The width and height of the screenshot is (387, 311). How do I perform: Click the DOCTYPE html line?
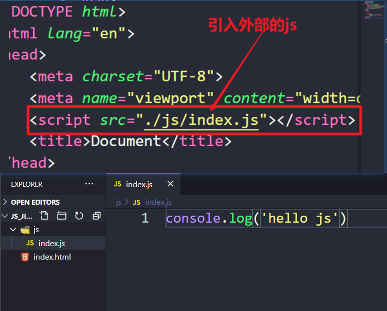(68, 11)
